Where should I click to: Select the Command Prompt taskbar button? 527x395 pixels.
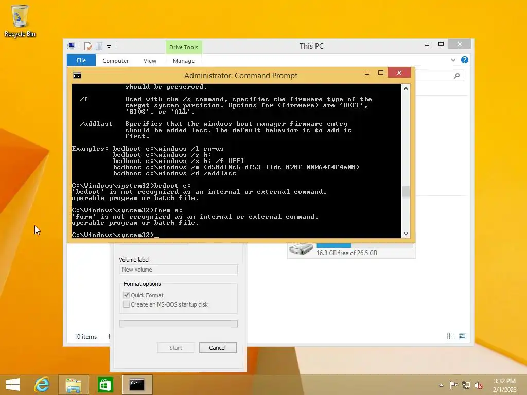(x=137, y=385)
